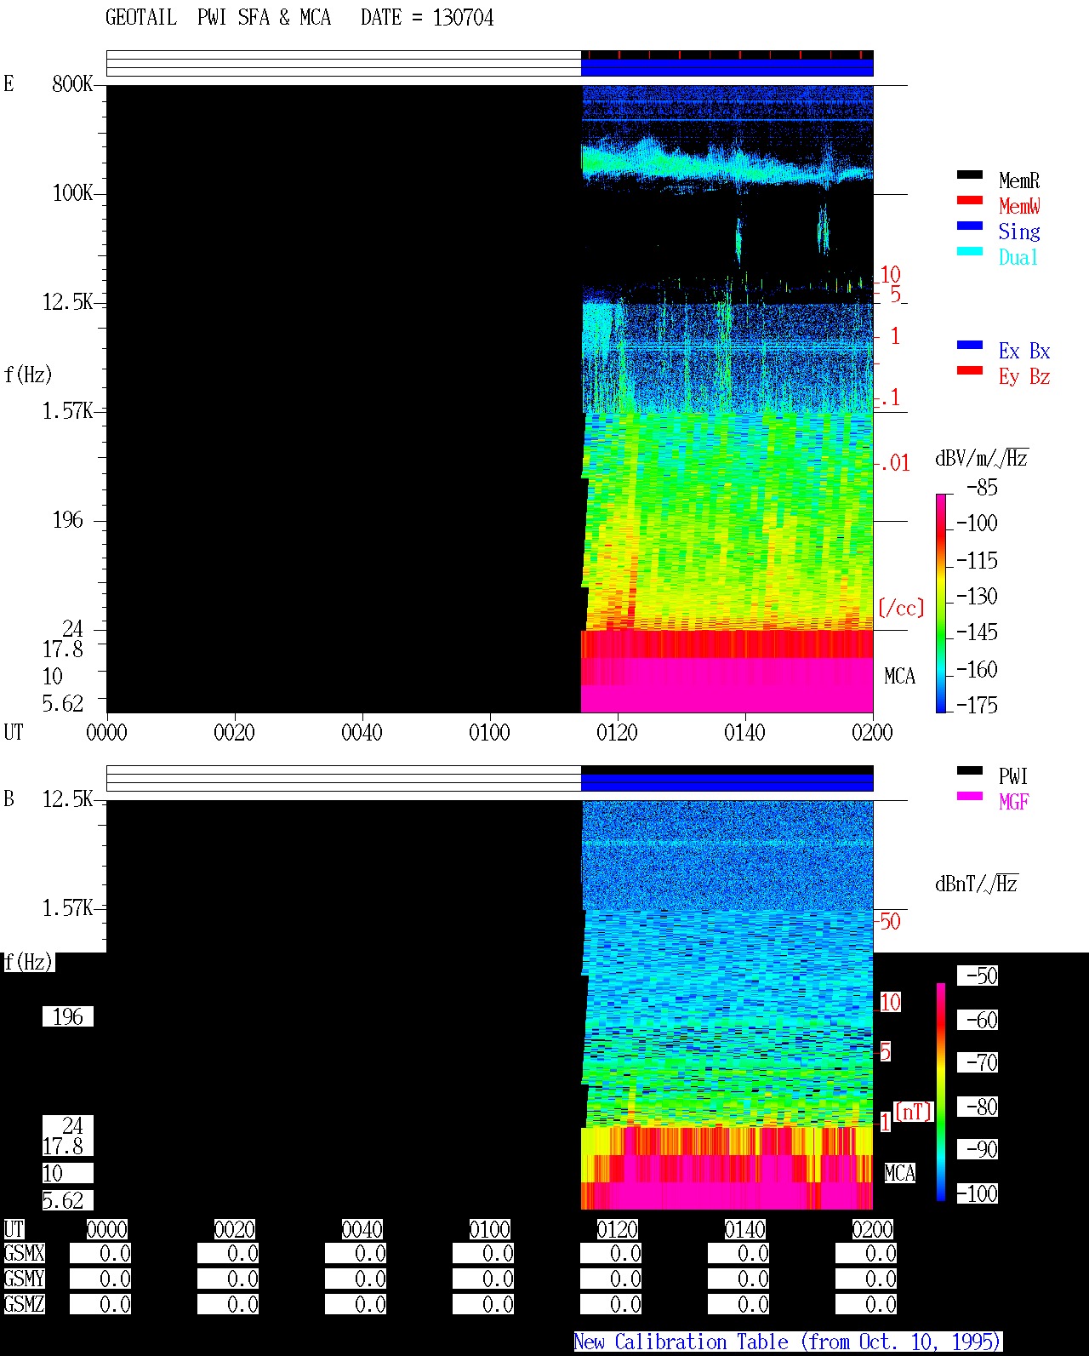
Task: Click the magenta MGF legend swatch
Action: point(970,797)
